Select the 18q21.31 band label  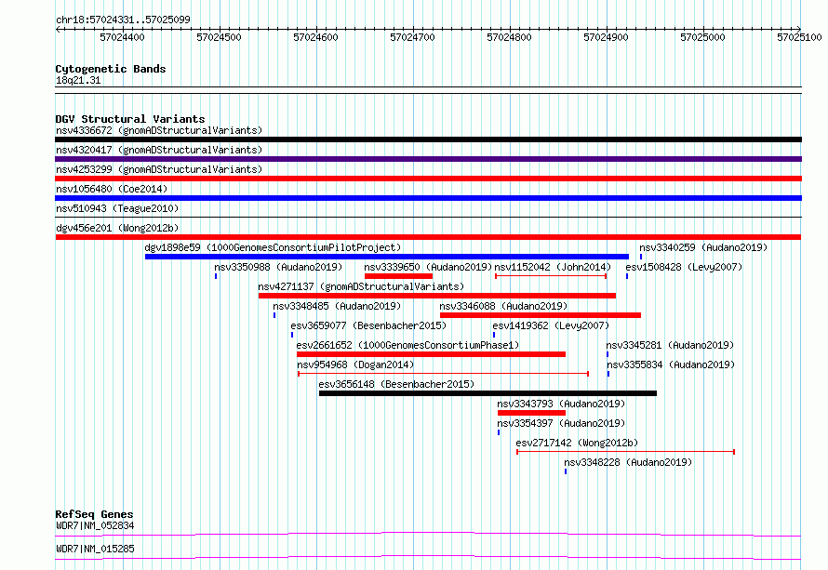pos(78,80)
